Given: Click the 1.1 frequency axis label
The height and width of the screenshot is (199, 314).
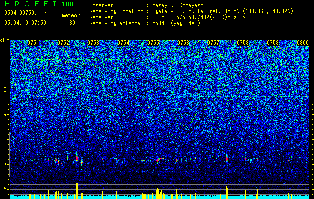Looking at the screenshot, I should point(4,65).
